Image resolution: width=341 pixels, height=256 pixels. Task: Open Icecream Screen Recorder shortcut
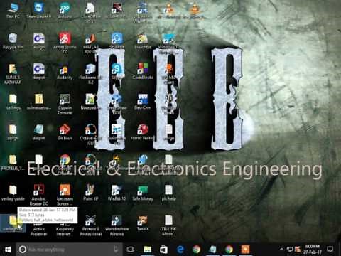(x=65, y=195)
